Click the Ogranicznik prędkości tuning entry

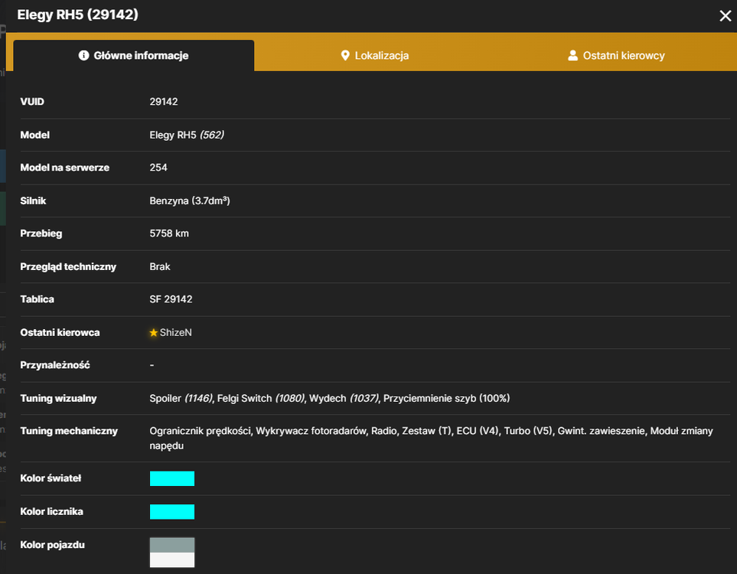pyautogui.click(x=201, y=431)
